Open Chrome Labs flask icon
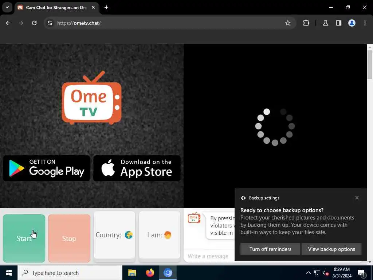Image resolution: width=373 pixels, height=280 pixels. click(326, 23)
